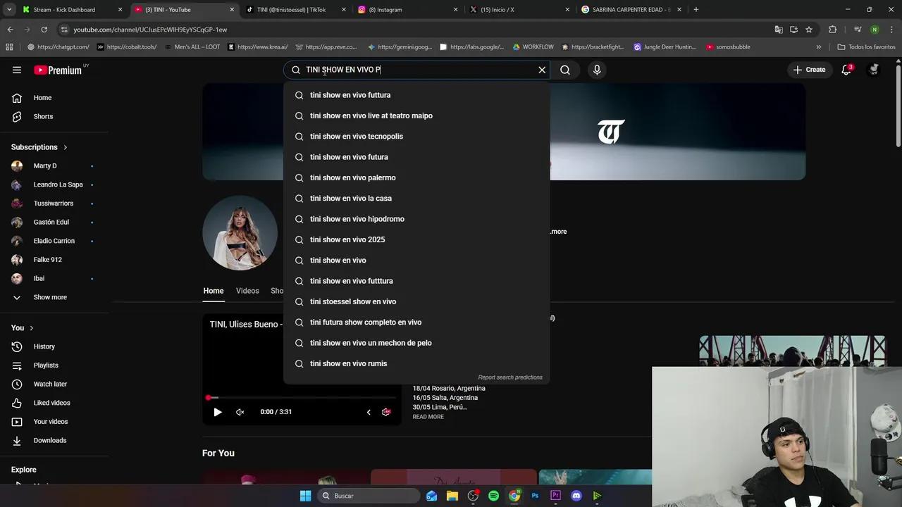Click the TINI channel profile picture

240,233
